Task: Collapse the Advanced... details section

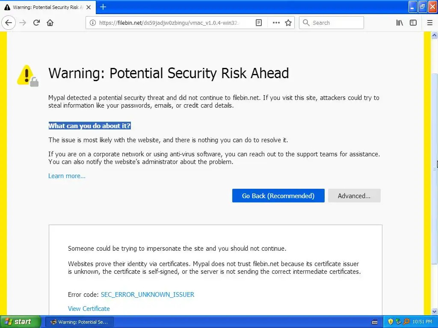Action: coord(354,196)
